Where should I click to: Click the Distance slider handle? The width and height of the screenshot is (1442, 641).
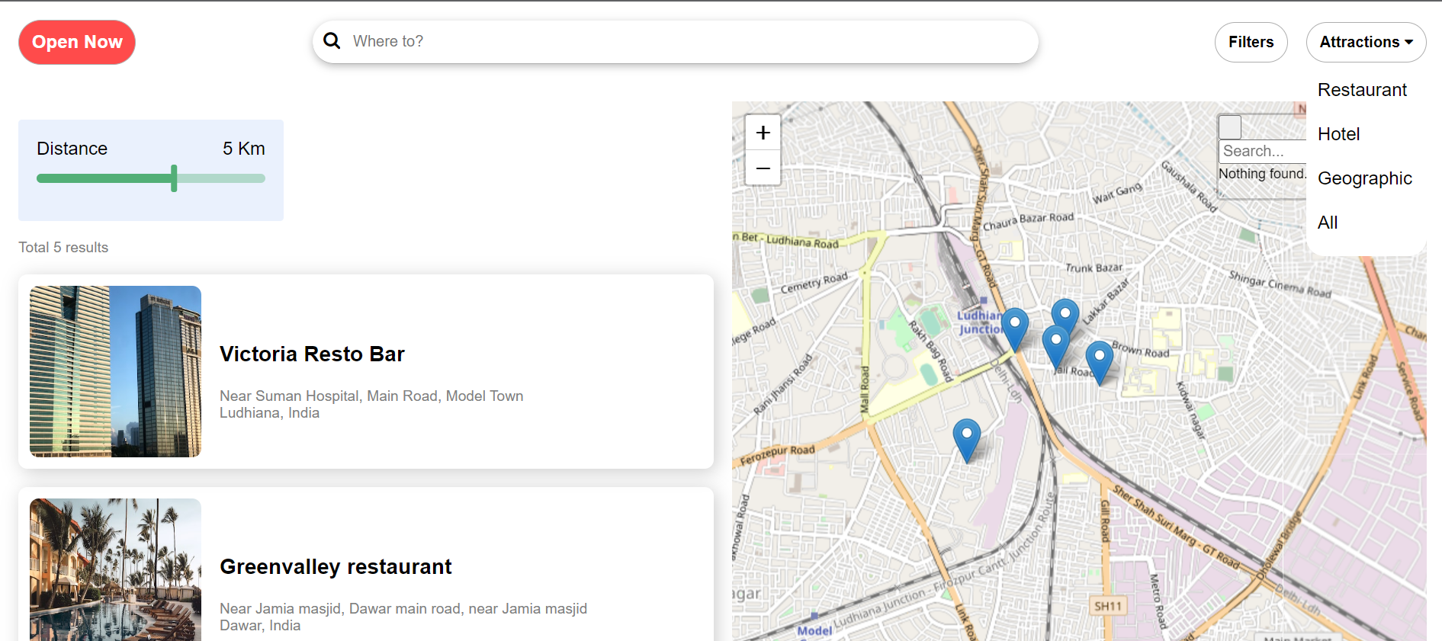coord(174,178)
